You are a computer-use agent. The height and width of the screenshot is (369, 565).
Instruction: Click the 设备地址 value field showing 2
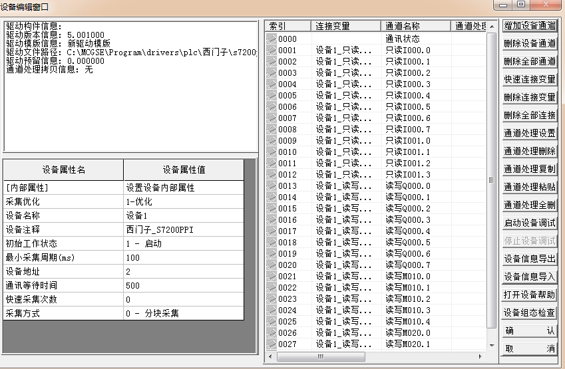(183, 271)
